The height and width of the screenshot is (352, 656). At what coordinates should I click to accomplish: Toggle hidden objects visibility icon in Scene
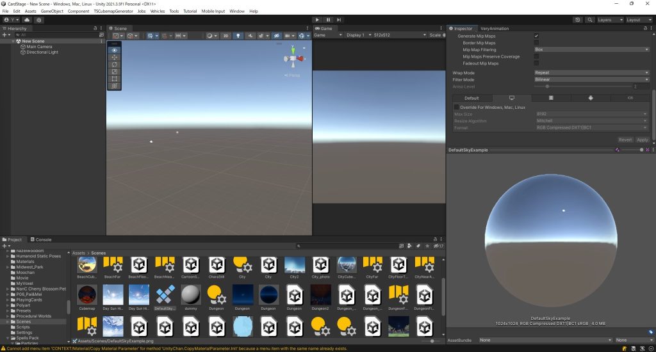(x=277, y=36)
